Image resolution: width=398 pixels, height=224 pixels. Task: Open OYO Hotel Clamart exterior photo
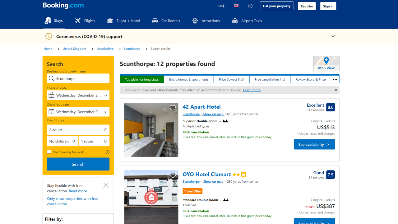click(151, 197)
